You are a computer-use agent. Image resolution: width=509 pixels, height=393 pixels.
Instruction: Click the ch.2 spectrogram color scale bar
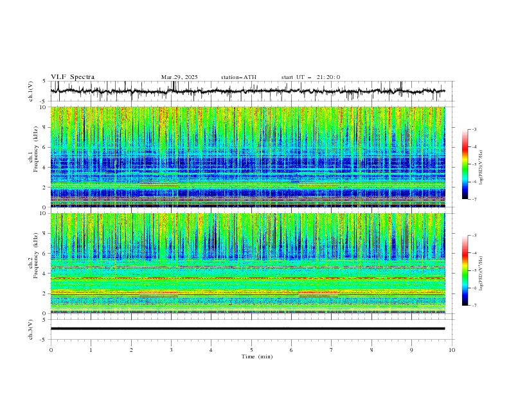point(465,270)
